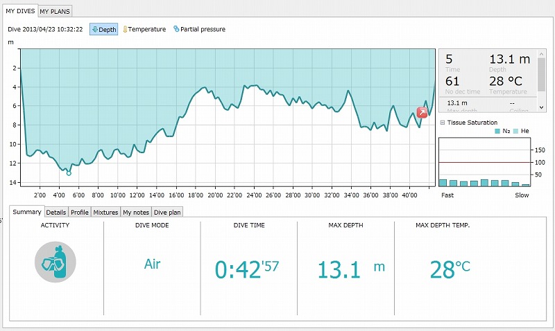
Task: Switch to the Profile tab
Action: pyautogui.click(x=80, y=212)
